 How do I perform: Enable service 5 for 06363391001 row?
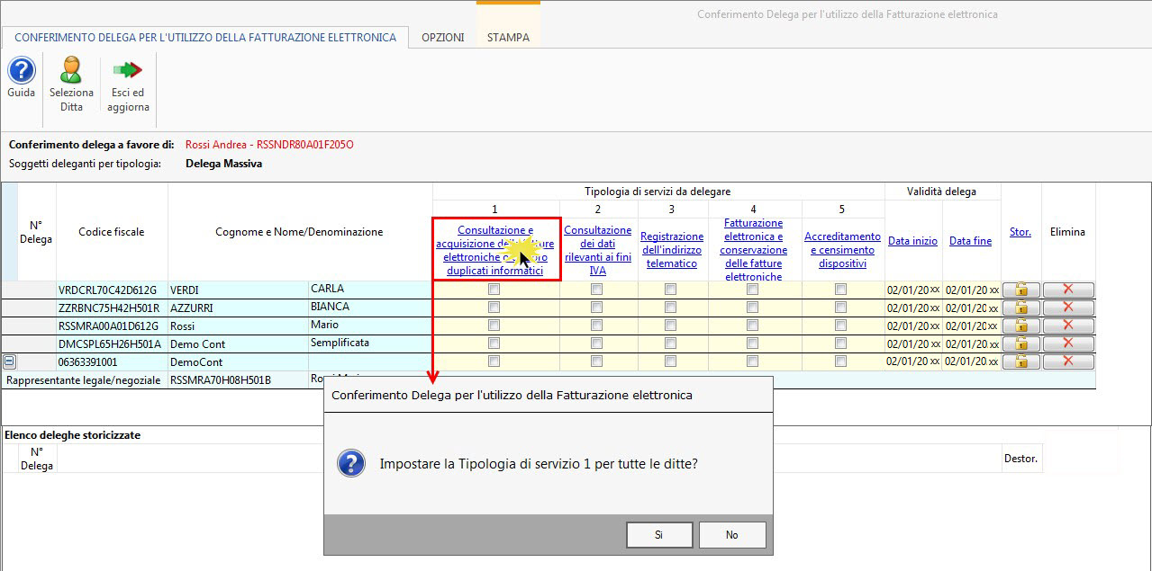click(840, 361)
